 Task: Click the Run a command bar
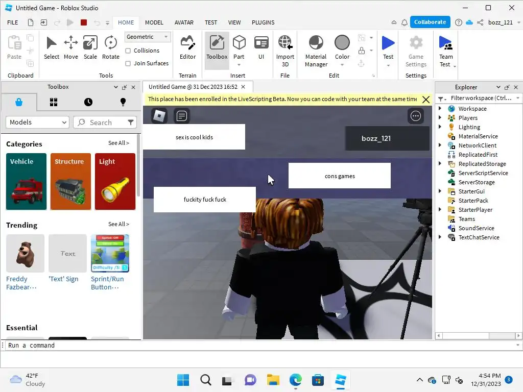click(x=260, y=346)
